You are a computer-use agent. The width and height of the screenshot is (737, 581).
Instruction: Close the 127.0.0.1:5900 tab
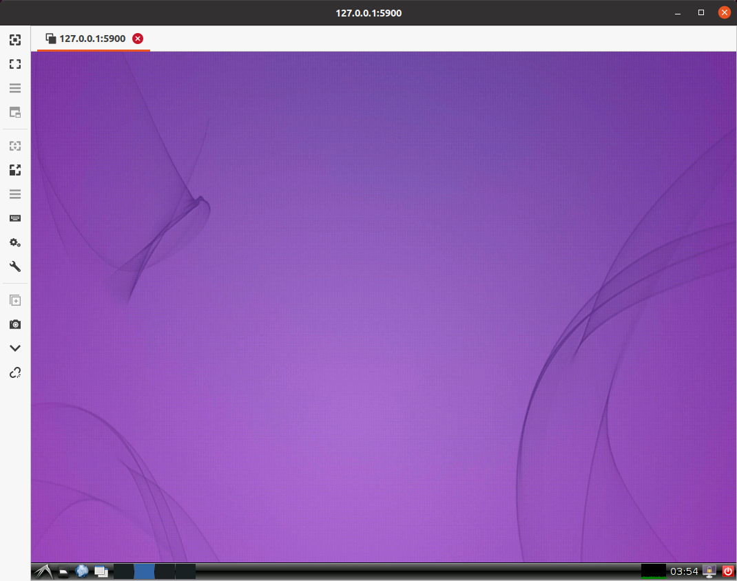138,39
